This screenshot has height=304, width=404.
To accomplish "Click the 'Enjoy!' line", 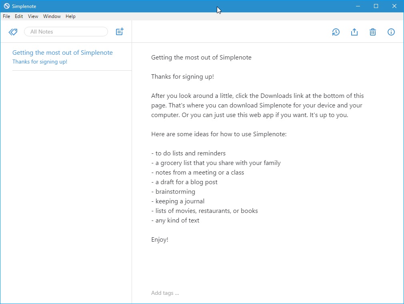I will coord(160,240).
